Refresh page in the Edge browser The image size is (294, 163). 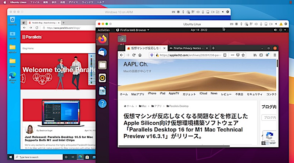(x=37, y=28)
